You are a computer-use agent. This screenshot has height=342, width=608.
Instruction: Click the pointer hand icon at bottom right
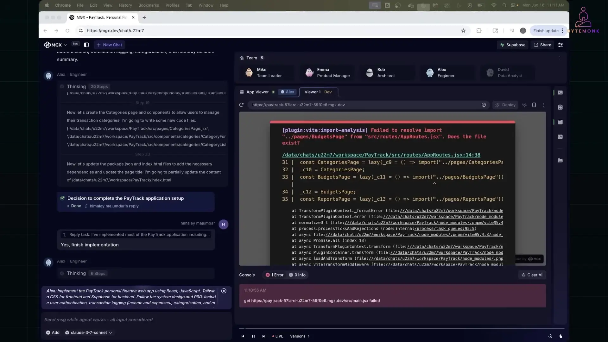pos(561,336)
